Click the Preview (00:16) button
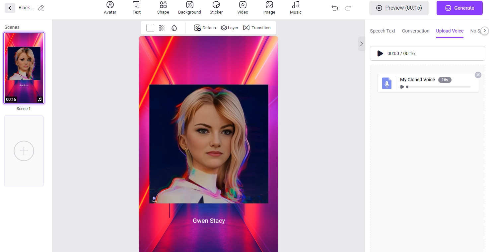Viewport: 489px width, 252px height. click(x=399, y=8)
